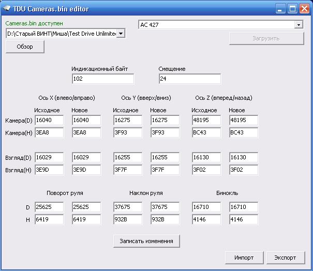Maximize the editor window
313x271 pixels.
[292, 9]
